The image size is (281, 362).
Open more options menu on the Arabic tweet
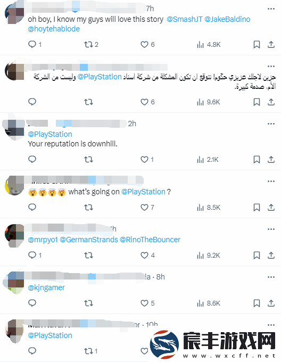pos(271,66)
